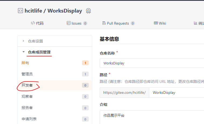Select 报告者 members list
This screenshot has width=204, height=124.
55,108
